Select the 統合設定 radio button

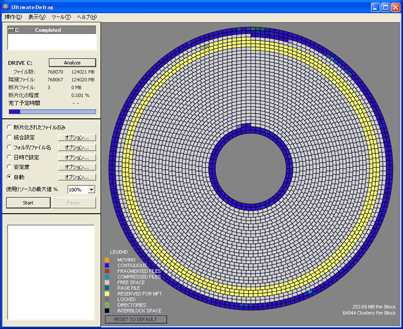coord(9,137)
